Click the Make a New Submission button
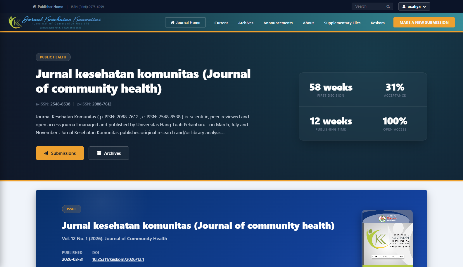This screenshot has height=267, width=463. pos(424,22)
